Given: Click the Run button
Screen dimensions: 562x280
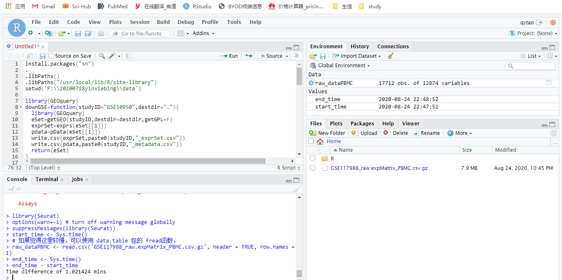Looking at the screenshot, I should [x=229, y=56].
